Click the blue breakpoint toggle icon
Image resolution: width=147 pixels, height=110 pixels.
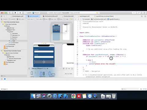[x=5, y=79]
